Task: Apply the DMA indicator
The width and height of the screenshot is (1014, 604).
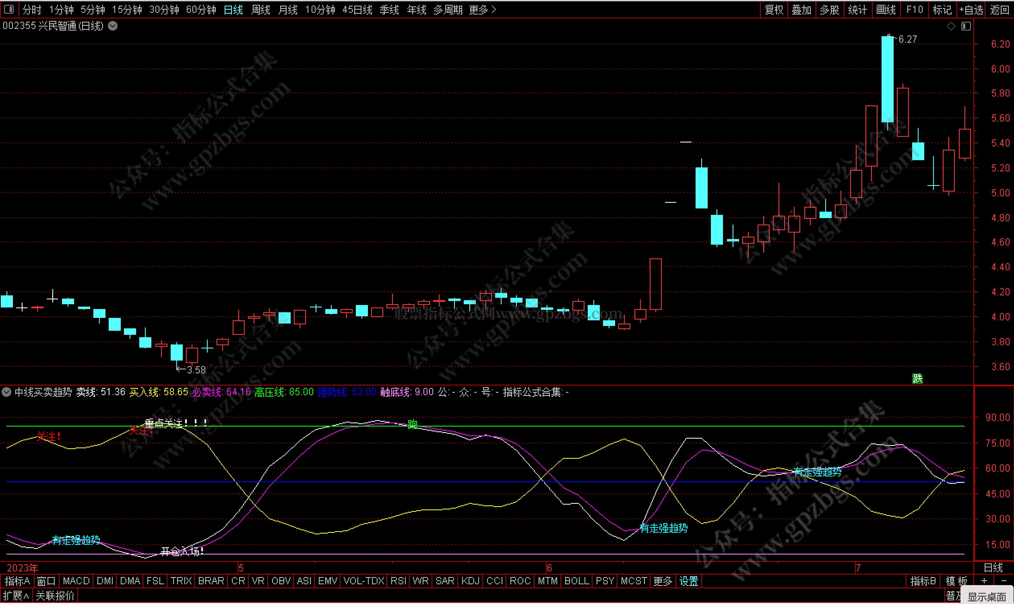Action: click(x=130, y=581)
